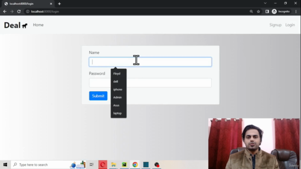Focus the Password input field

point(150,83)
